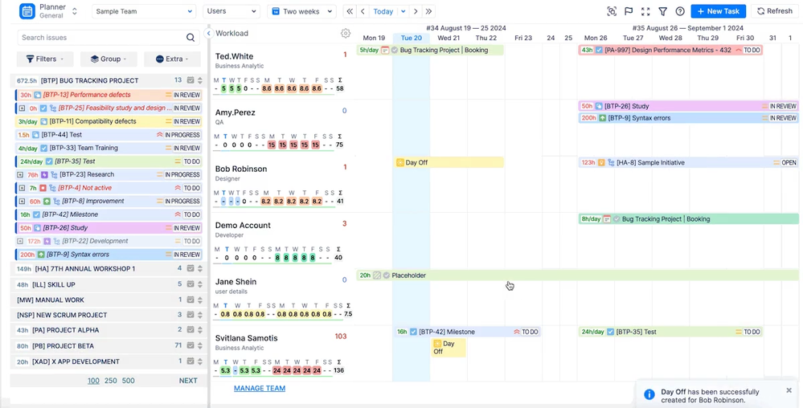Expand the 7th Annual Workshop 1 group
This screenshot has height=408, width=803.
199,269
